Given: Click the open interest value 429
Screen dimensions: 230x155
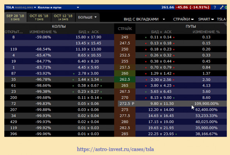Looking at the screenshot, I should [14, 122].
